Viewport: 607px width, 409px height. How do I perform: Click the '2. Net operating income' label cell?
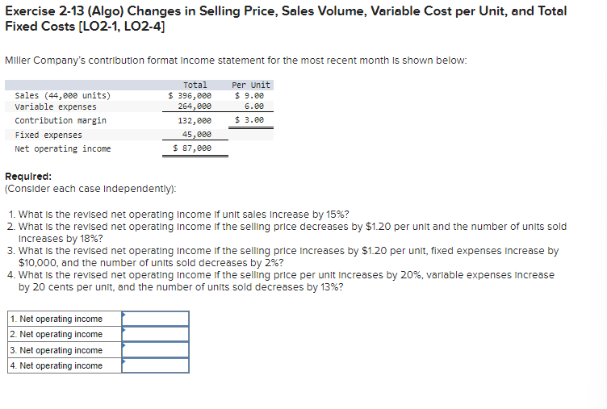[65, 334]
